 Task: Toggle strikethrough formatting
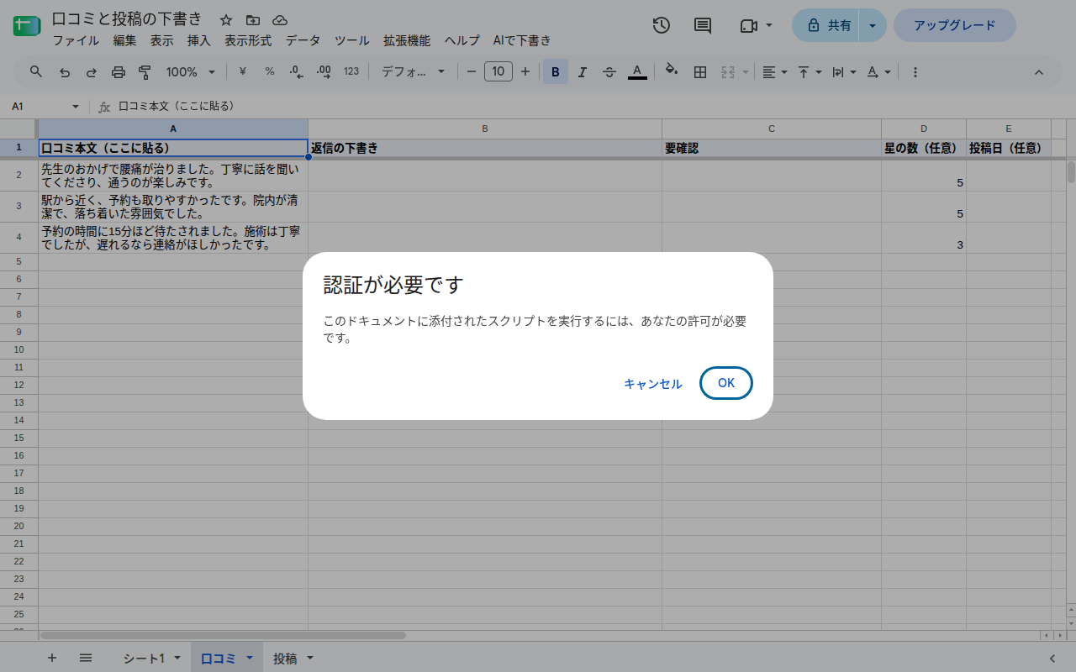609,72
